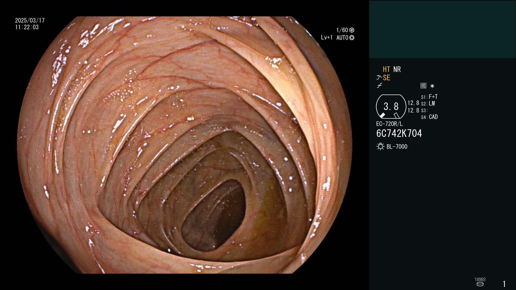Click the serial number 6C742K704
516x290 pixels.
[x=399, y=133]
